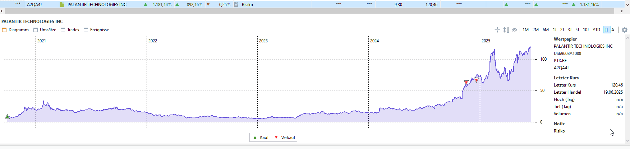Click the 1.181,14% value in the row

pyautogui.click(x=162, y=5)
